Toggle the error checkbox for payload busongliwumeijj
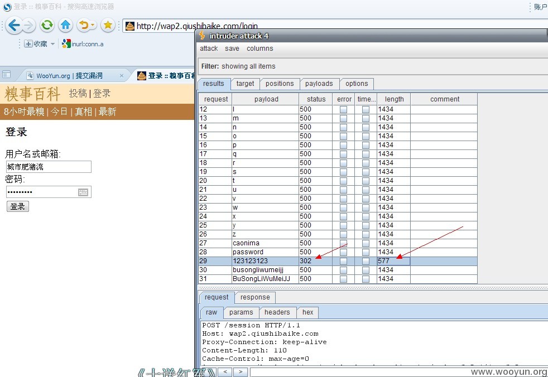Screen dimensions: 548x377 [344, 270]
